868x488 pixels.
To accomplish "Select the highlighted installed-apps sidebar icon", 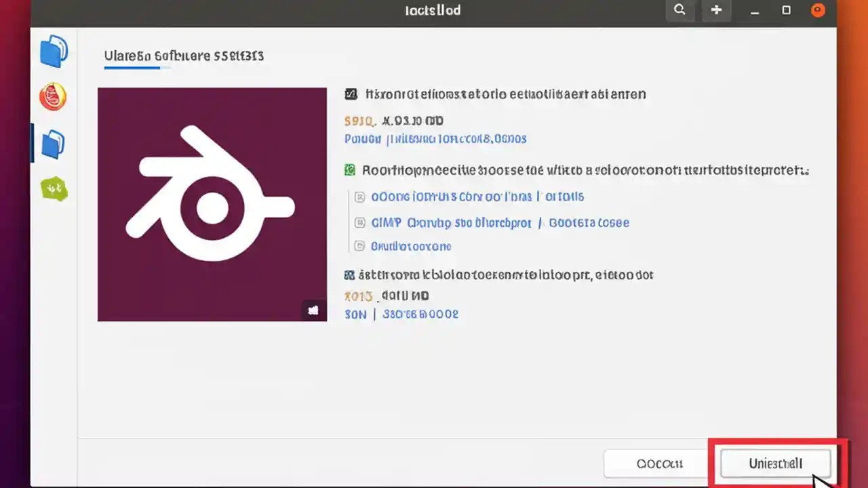I will click(x=53, y=143).
